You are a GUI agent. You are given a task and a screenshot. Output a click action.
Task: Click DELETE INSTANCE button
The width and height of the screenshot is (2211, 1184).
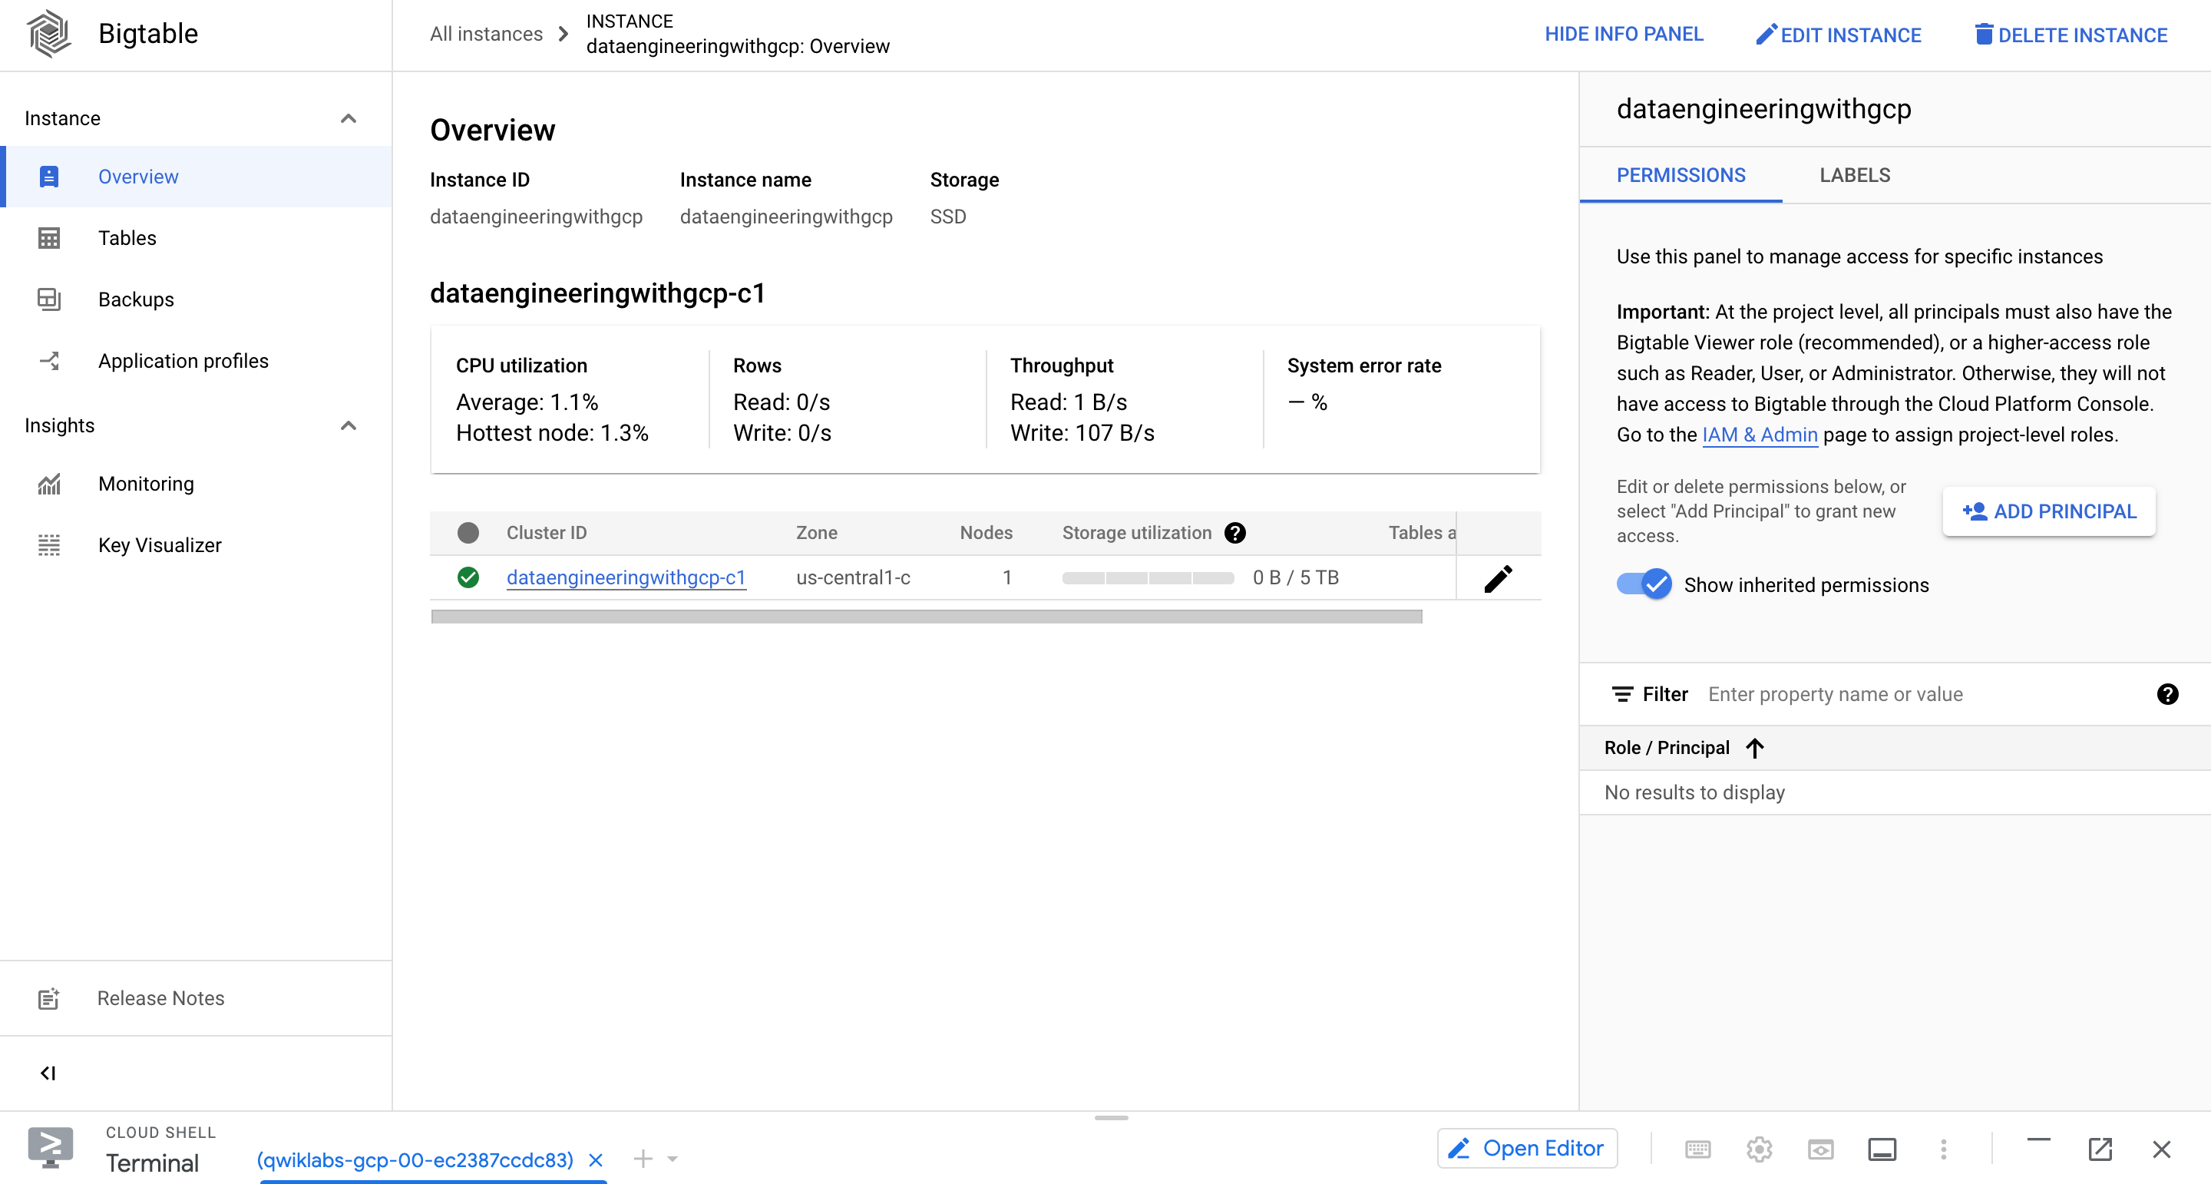[2071, 35]
